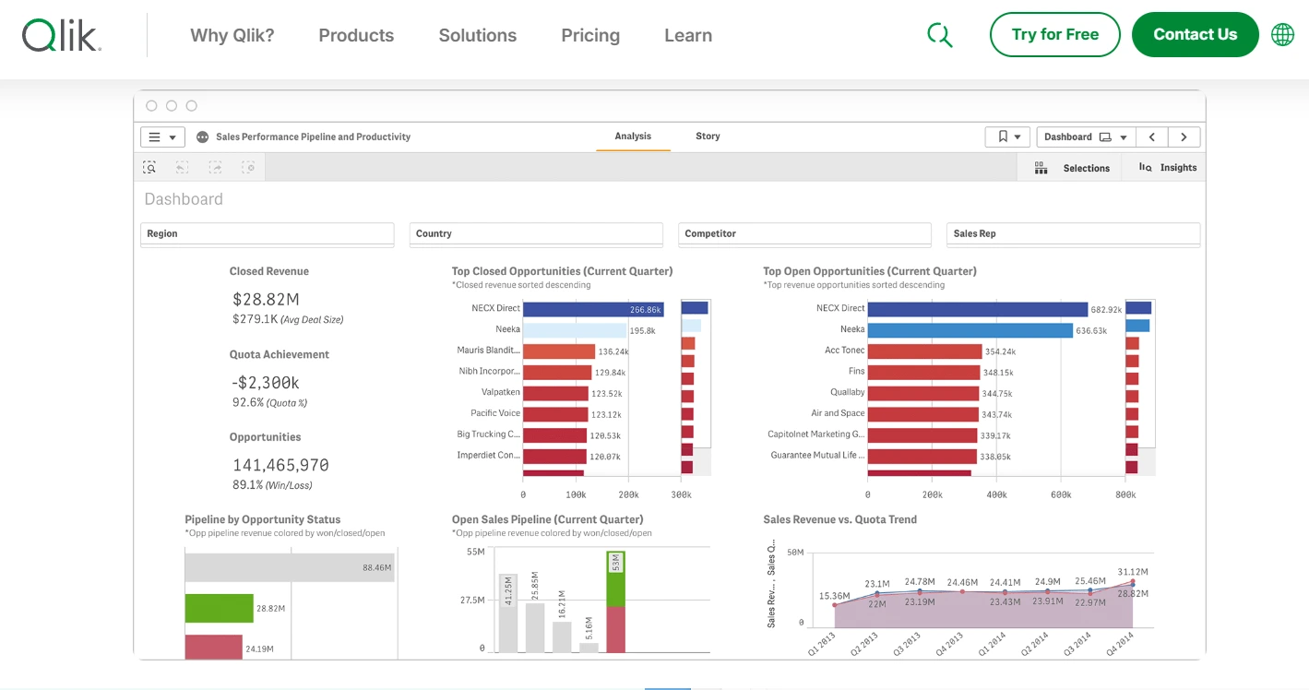Click the Contact Us button

click(x=1195, y=34)
